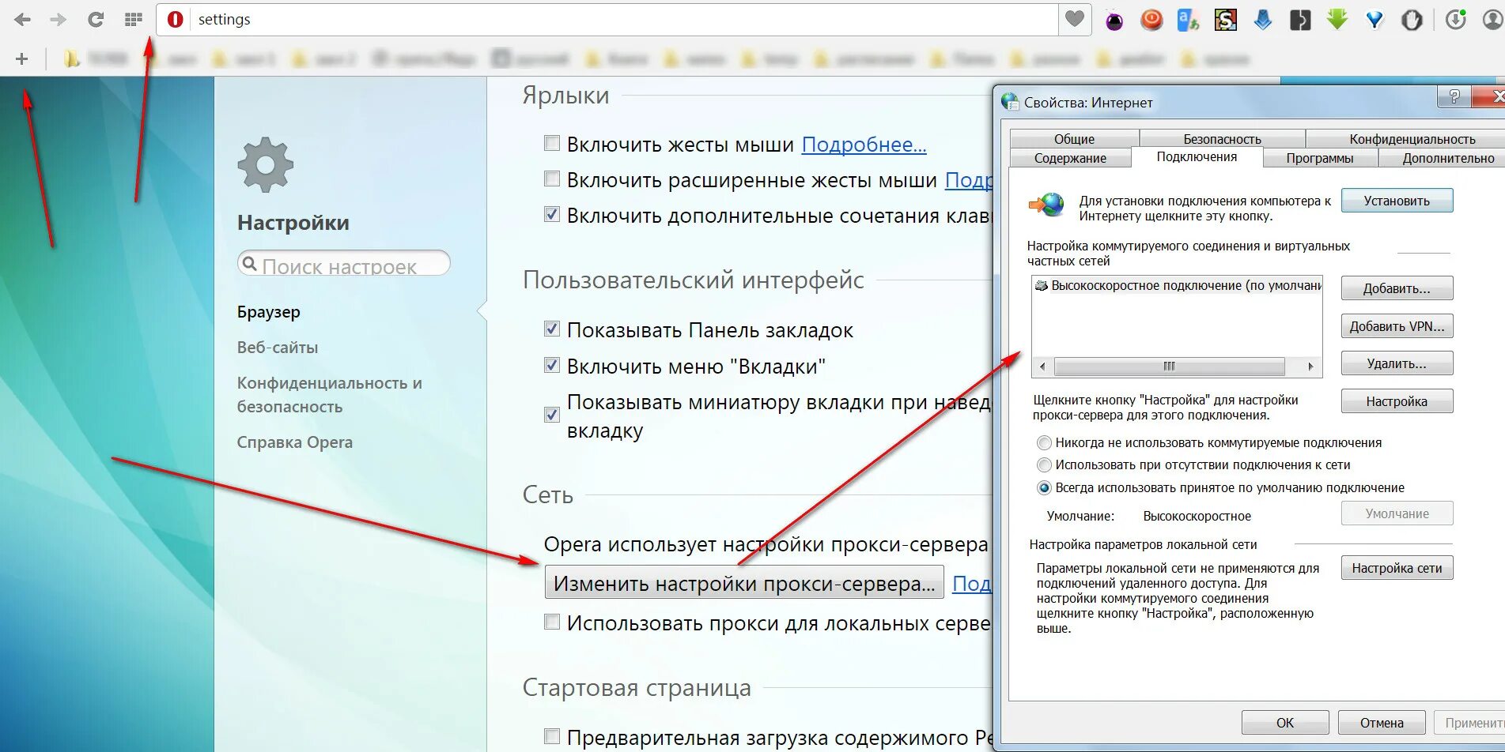Click the Internet Properties title icon
The width and height of the screenshot is (1505, 752).
click(1010, 102)
